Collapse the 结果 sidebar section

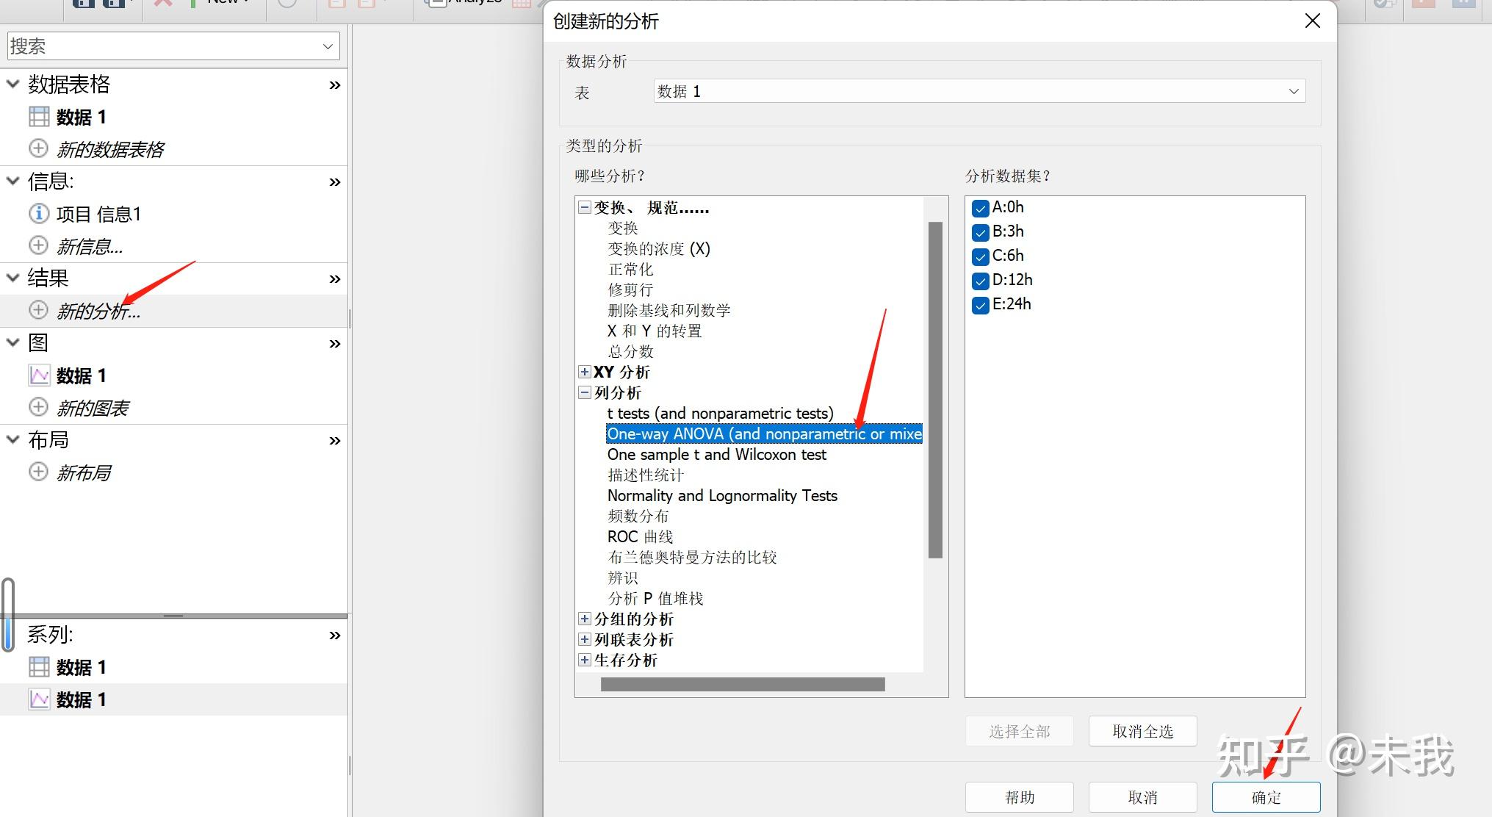point(12,278)
